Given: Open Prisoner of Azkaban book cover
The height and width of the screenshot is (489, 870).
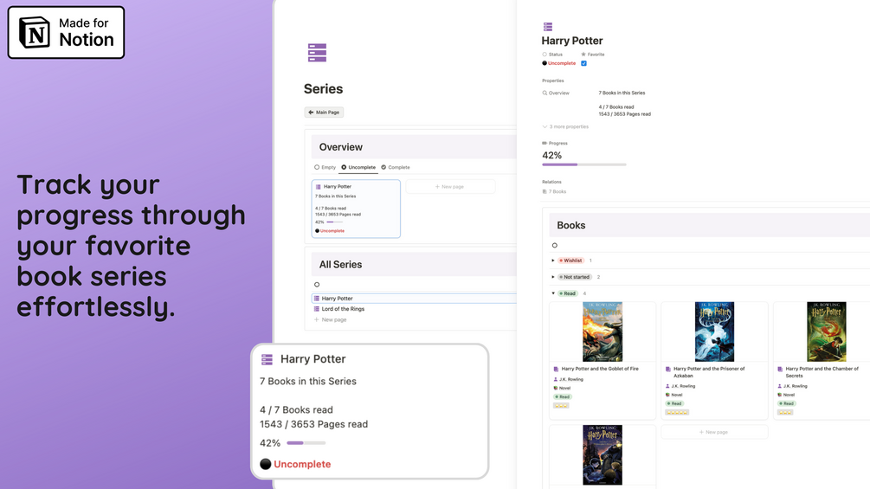Looking at the screenshot, I should [x=715, y=332].
